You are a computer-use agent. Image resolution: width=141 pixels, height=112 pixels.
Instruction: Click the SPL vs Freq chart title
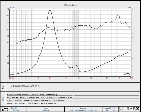point(70,5)
